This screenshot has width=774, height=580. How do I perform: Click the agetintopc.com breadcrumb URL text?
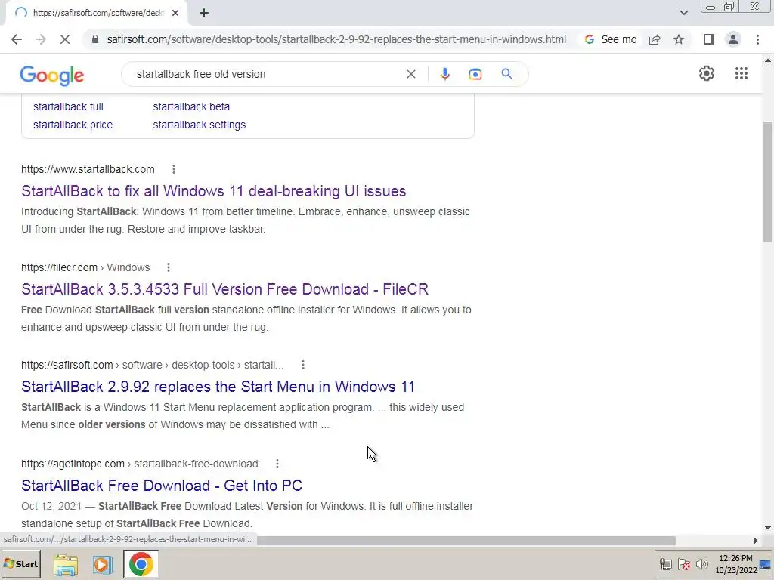point(140,464)
